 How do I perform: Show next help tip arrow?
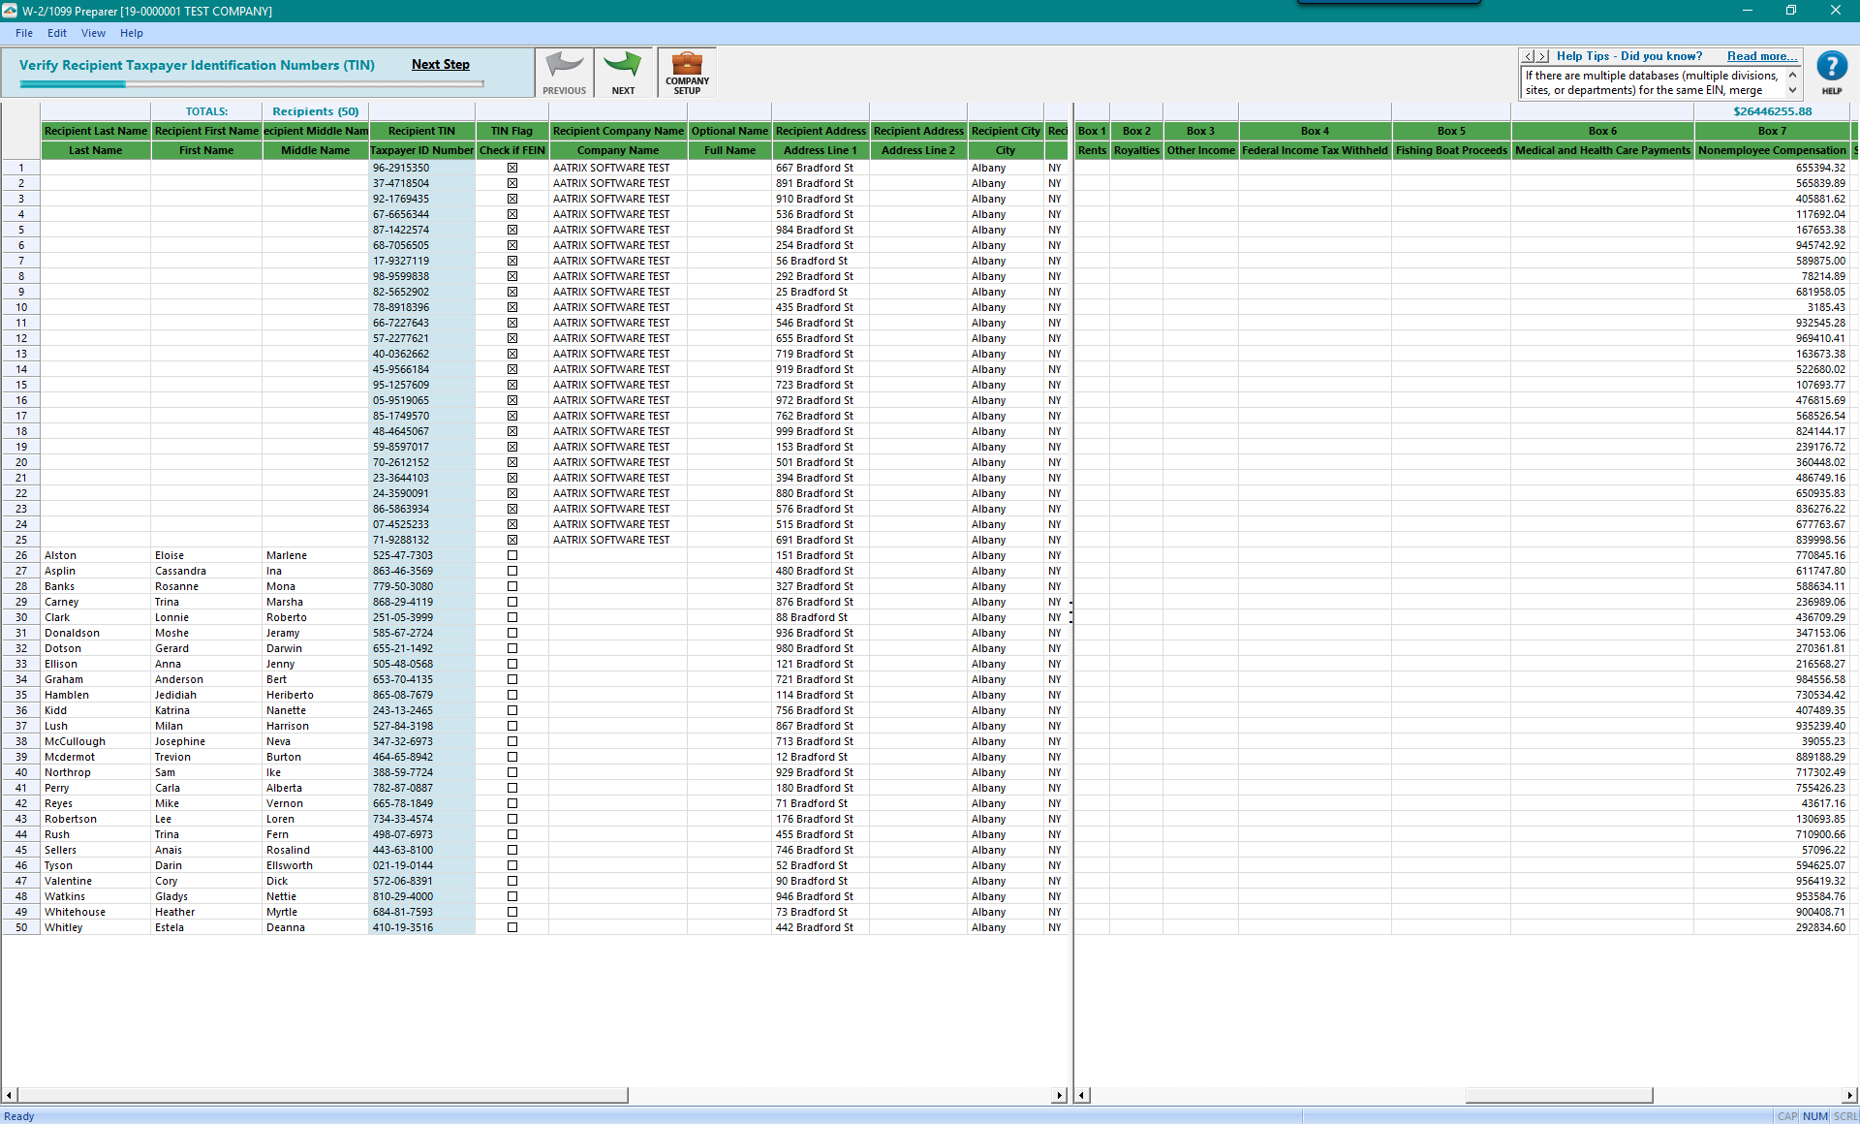[x=1542, y=57]
